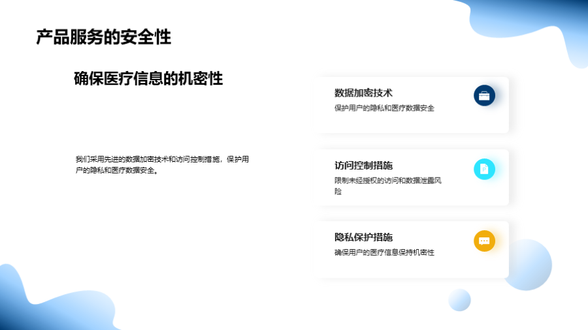Screen dimensions: 588x330
Task: Select the small light blue circle decoration
Action: (x=460, y=300)
